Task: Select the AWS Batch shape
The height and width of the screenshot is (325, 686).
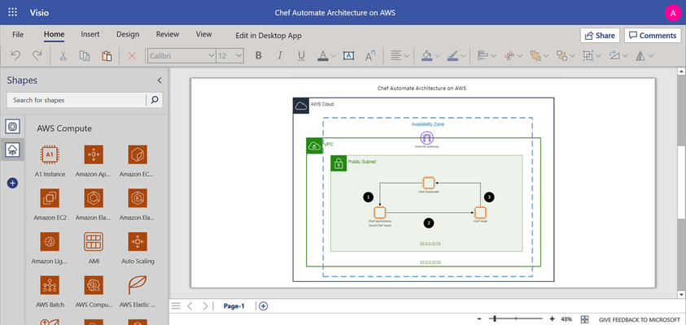Action: tap(50, 292)
